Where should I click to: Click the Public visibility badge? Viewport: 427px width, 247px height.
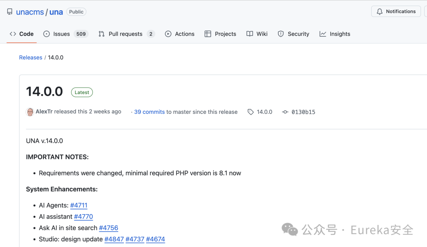[76, 12]
